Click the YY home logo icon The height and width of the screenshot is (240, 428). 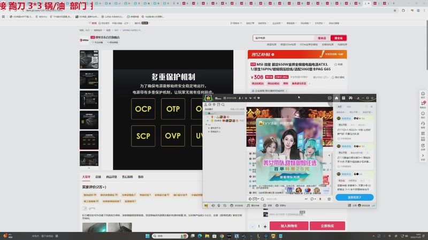(208, 98)
